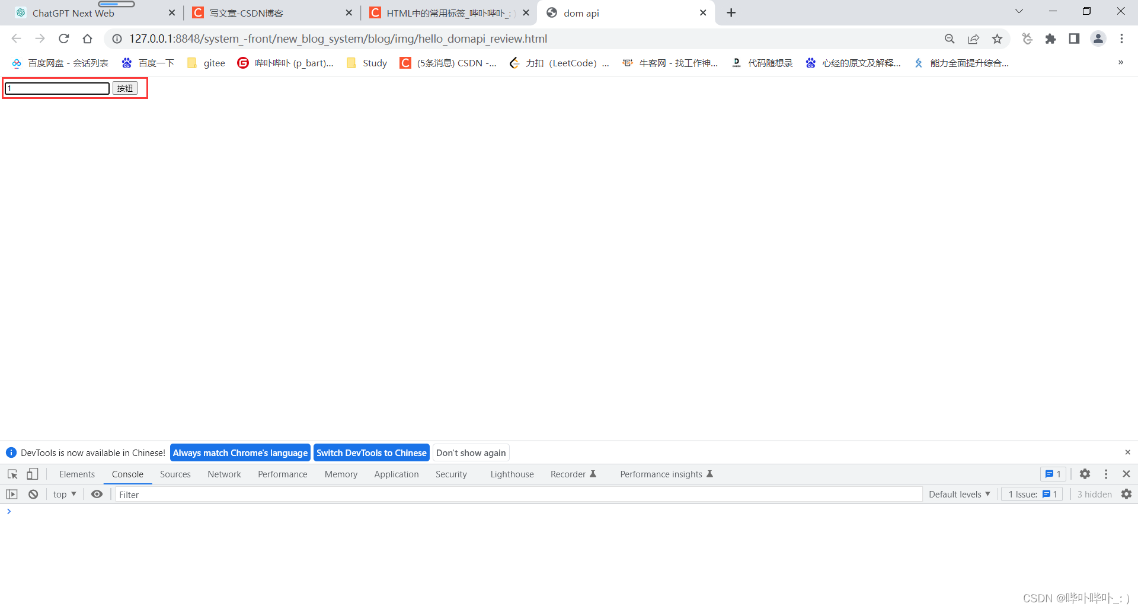Viewport: 1138px width, 610px height.
Task: Open the gitee bookmark folder
Action: [x=206, y=63]
